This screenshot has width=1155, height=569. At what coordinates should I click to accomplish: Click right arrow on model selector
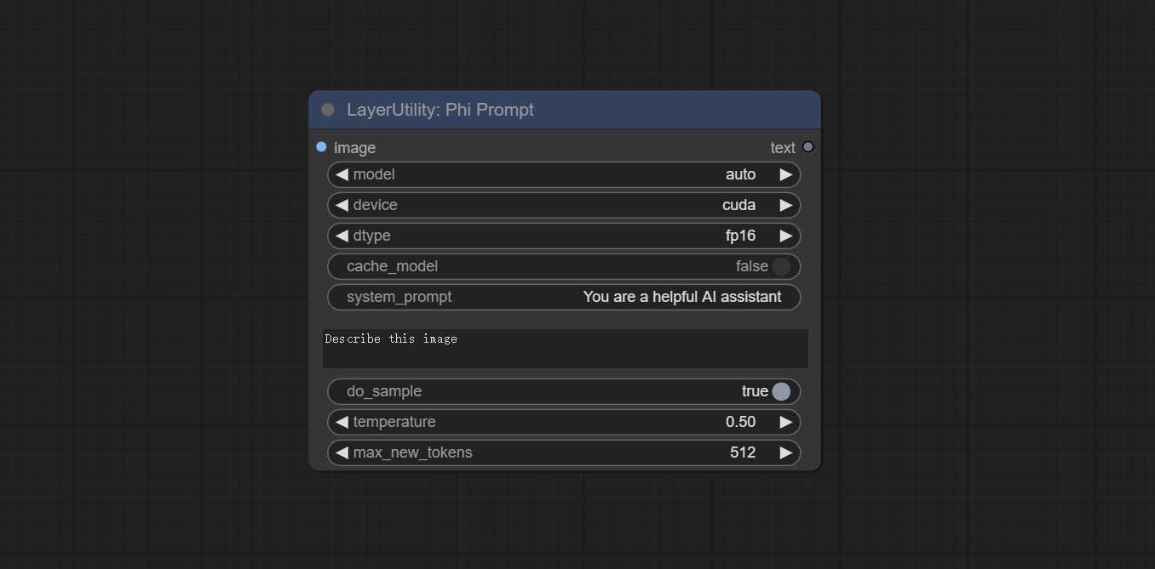click(x=786, y=174)
